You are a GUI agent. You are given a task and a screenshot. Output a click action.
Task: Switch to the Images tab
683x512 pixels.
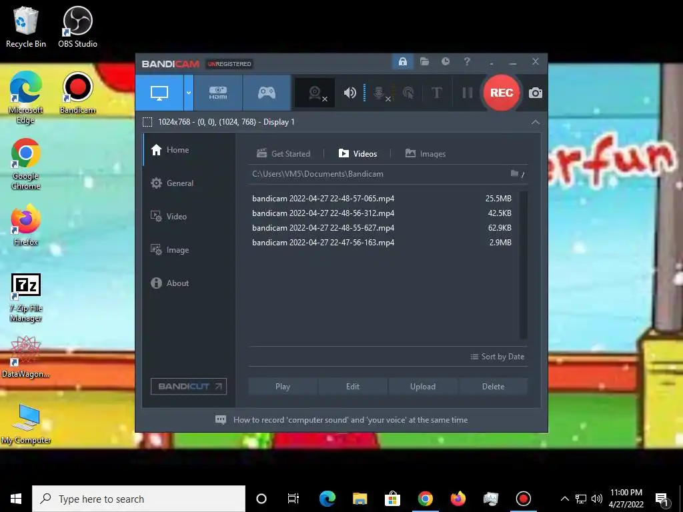(x=425, y=154)
